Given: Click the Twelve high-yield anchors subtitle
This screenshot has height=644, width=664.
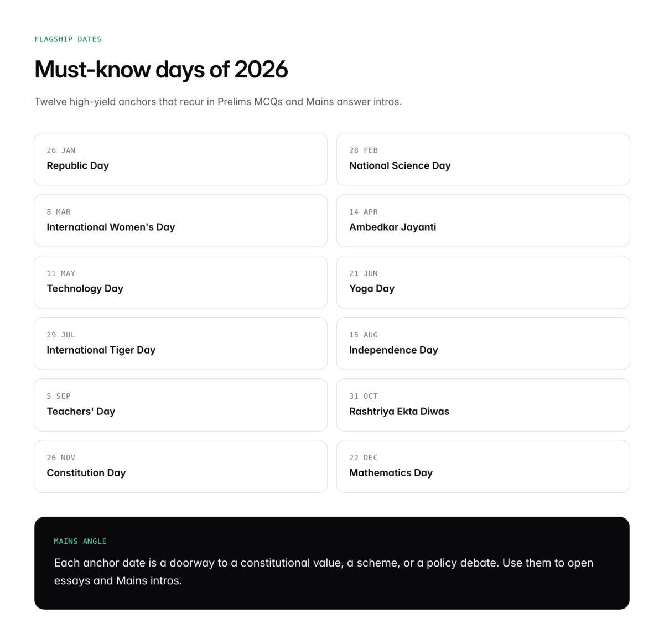Looking at the screenshot, I should (x=218, y=102).
